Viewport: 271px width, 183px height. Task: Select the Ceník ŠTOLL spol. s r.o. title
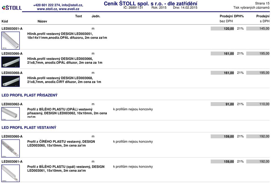pyautogui.click(x=150, y=3)
